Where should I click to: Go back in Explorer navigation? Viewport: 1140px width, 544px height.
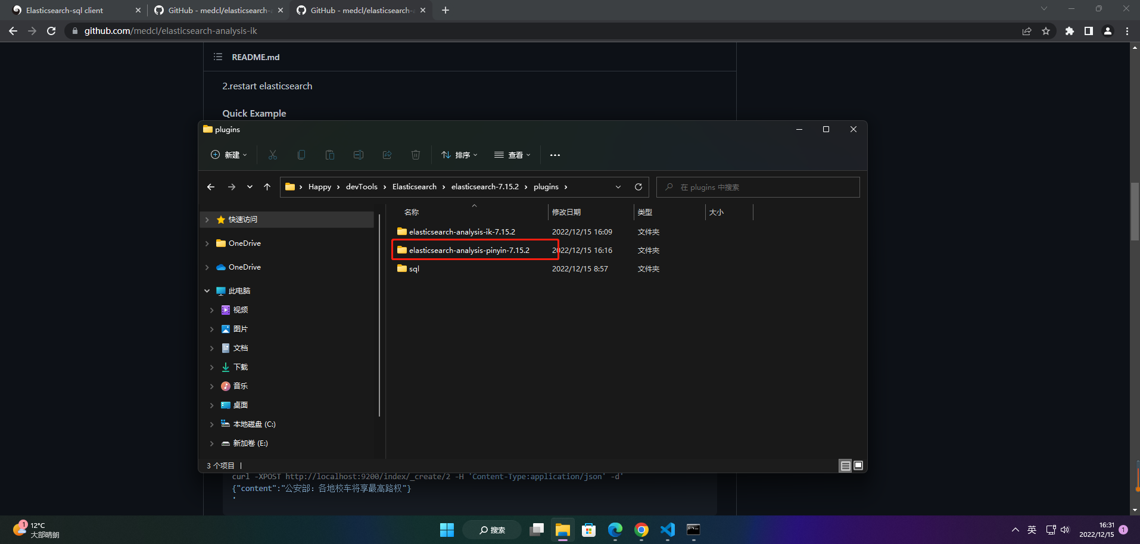[211, 187]
